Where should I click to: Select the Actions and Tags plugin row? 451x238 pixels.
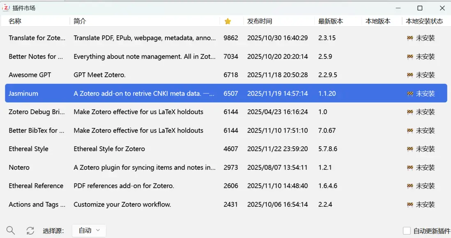(x=37, y=204)
